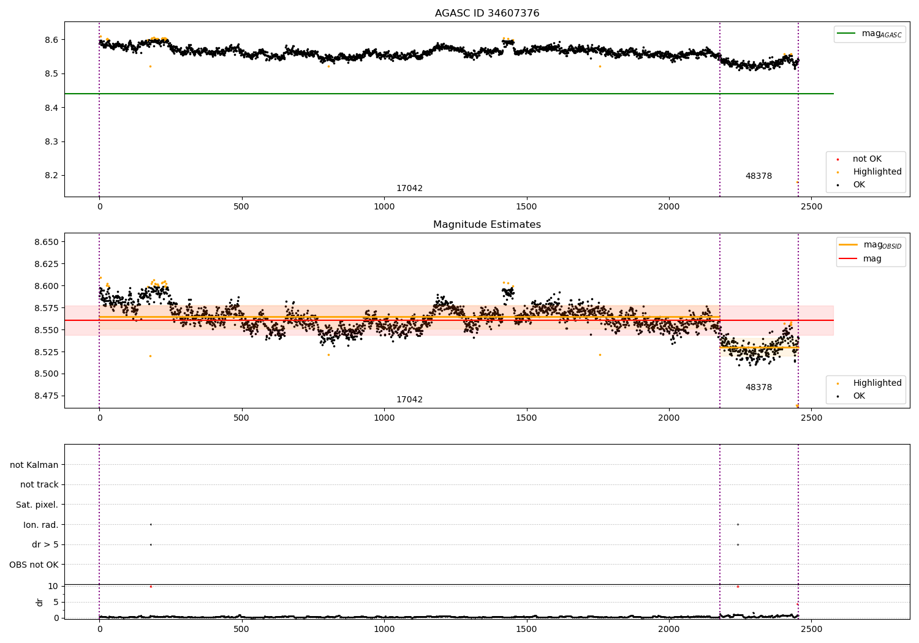Image resolution: width=919 pixels, height=643 pixels.
Task: Select the mag AGASC legend entry
Action: [869, 34]
